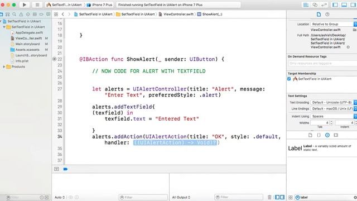
Task: Choose the iPhone 7 Plus destination
Action: point(99,5)
